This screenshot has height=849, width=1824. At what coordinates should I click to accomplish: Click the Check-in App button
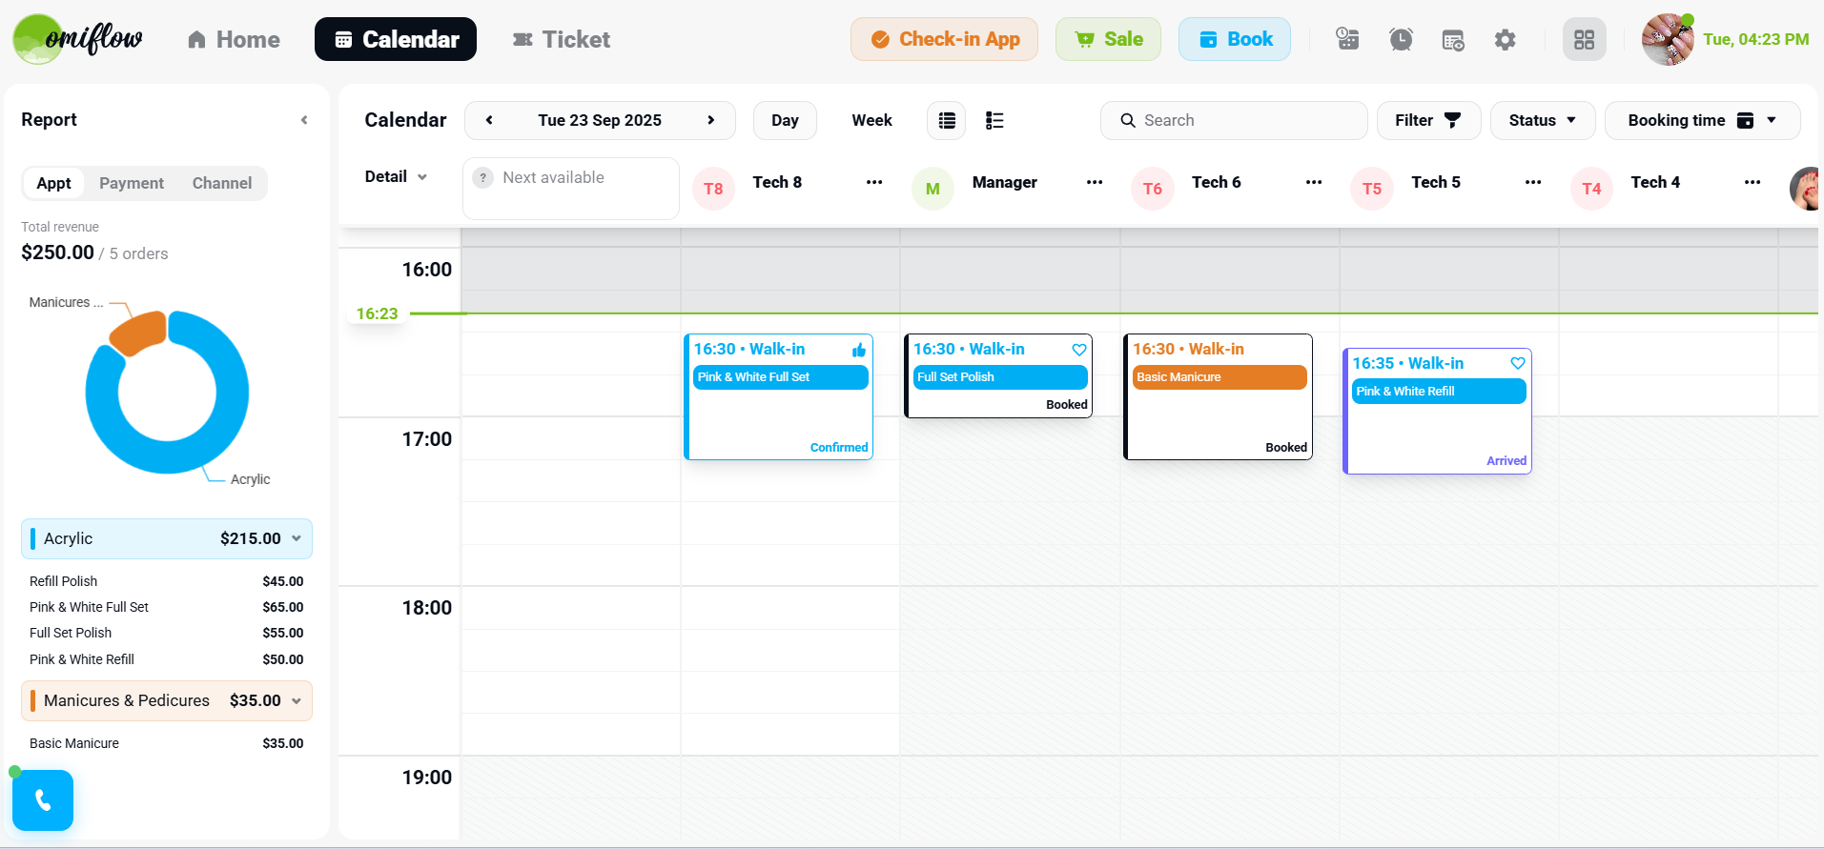(944, 40)
